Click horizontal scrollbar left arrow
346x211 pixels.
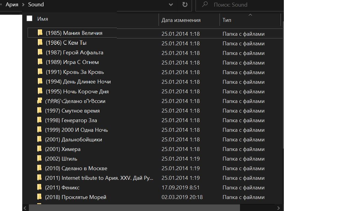25,208
